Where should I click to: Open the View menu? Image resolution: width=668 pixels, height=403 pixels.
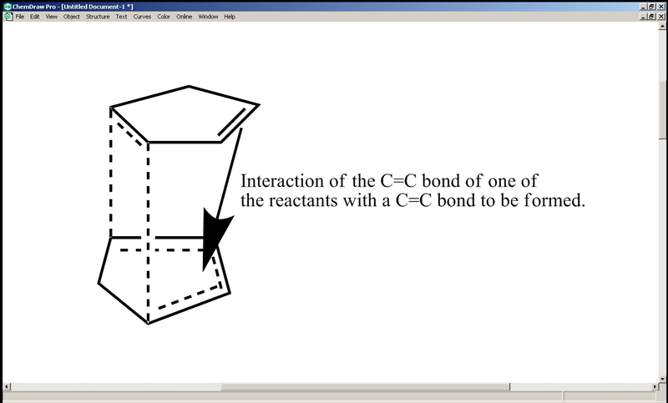52,17
